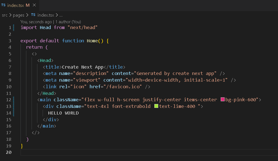The image size is (278, 161).
Task: Expand the src breadcrumb folder
Action: [5, 15]
